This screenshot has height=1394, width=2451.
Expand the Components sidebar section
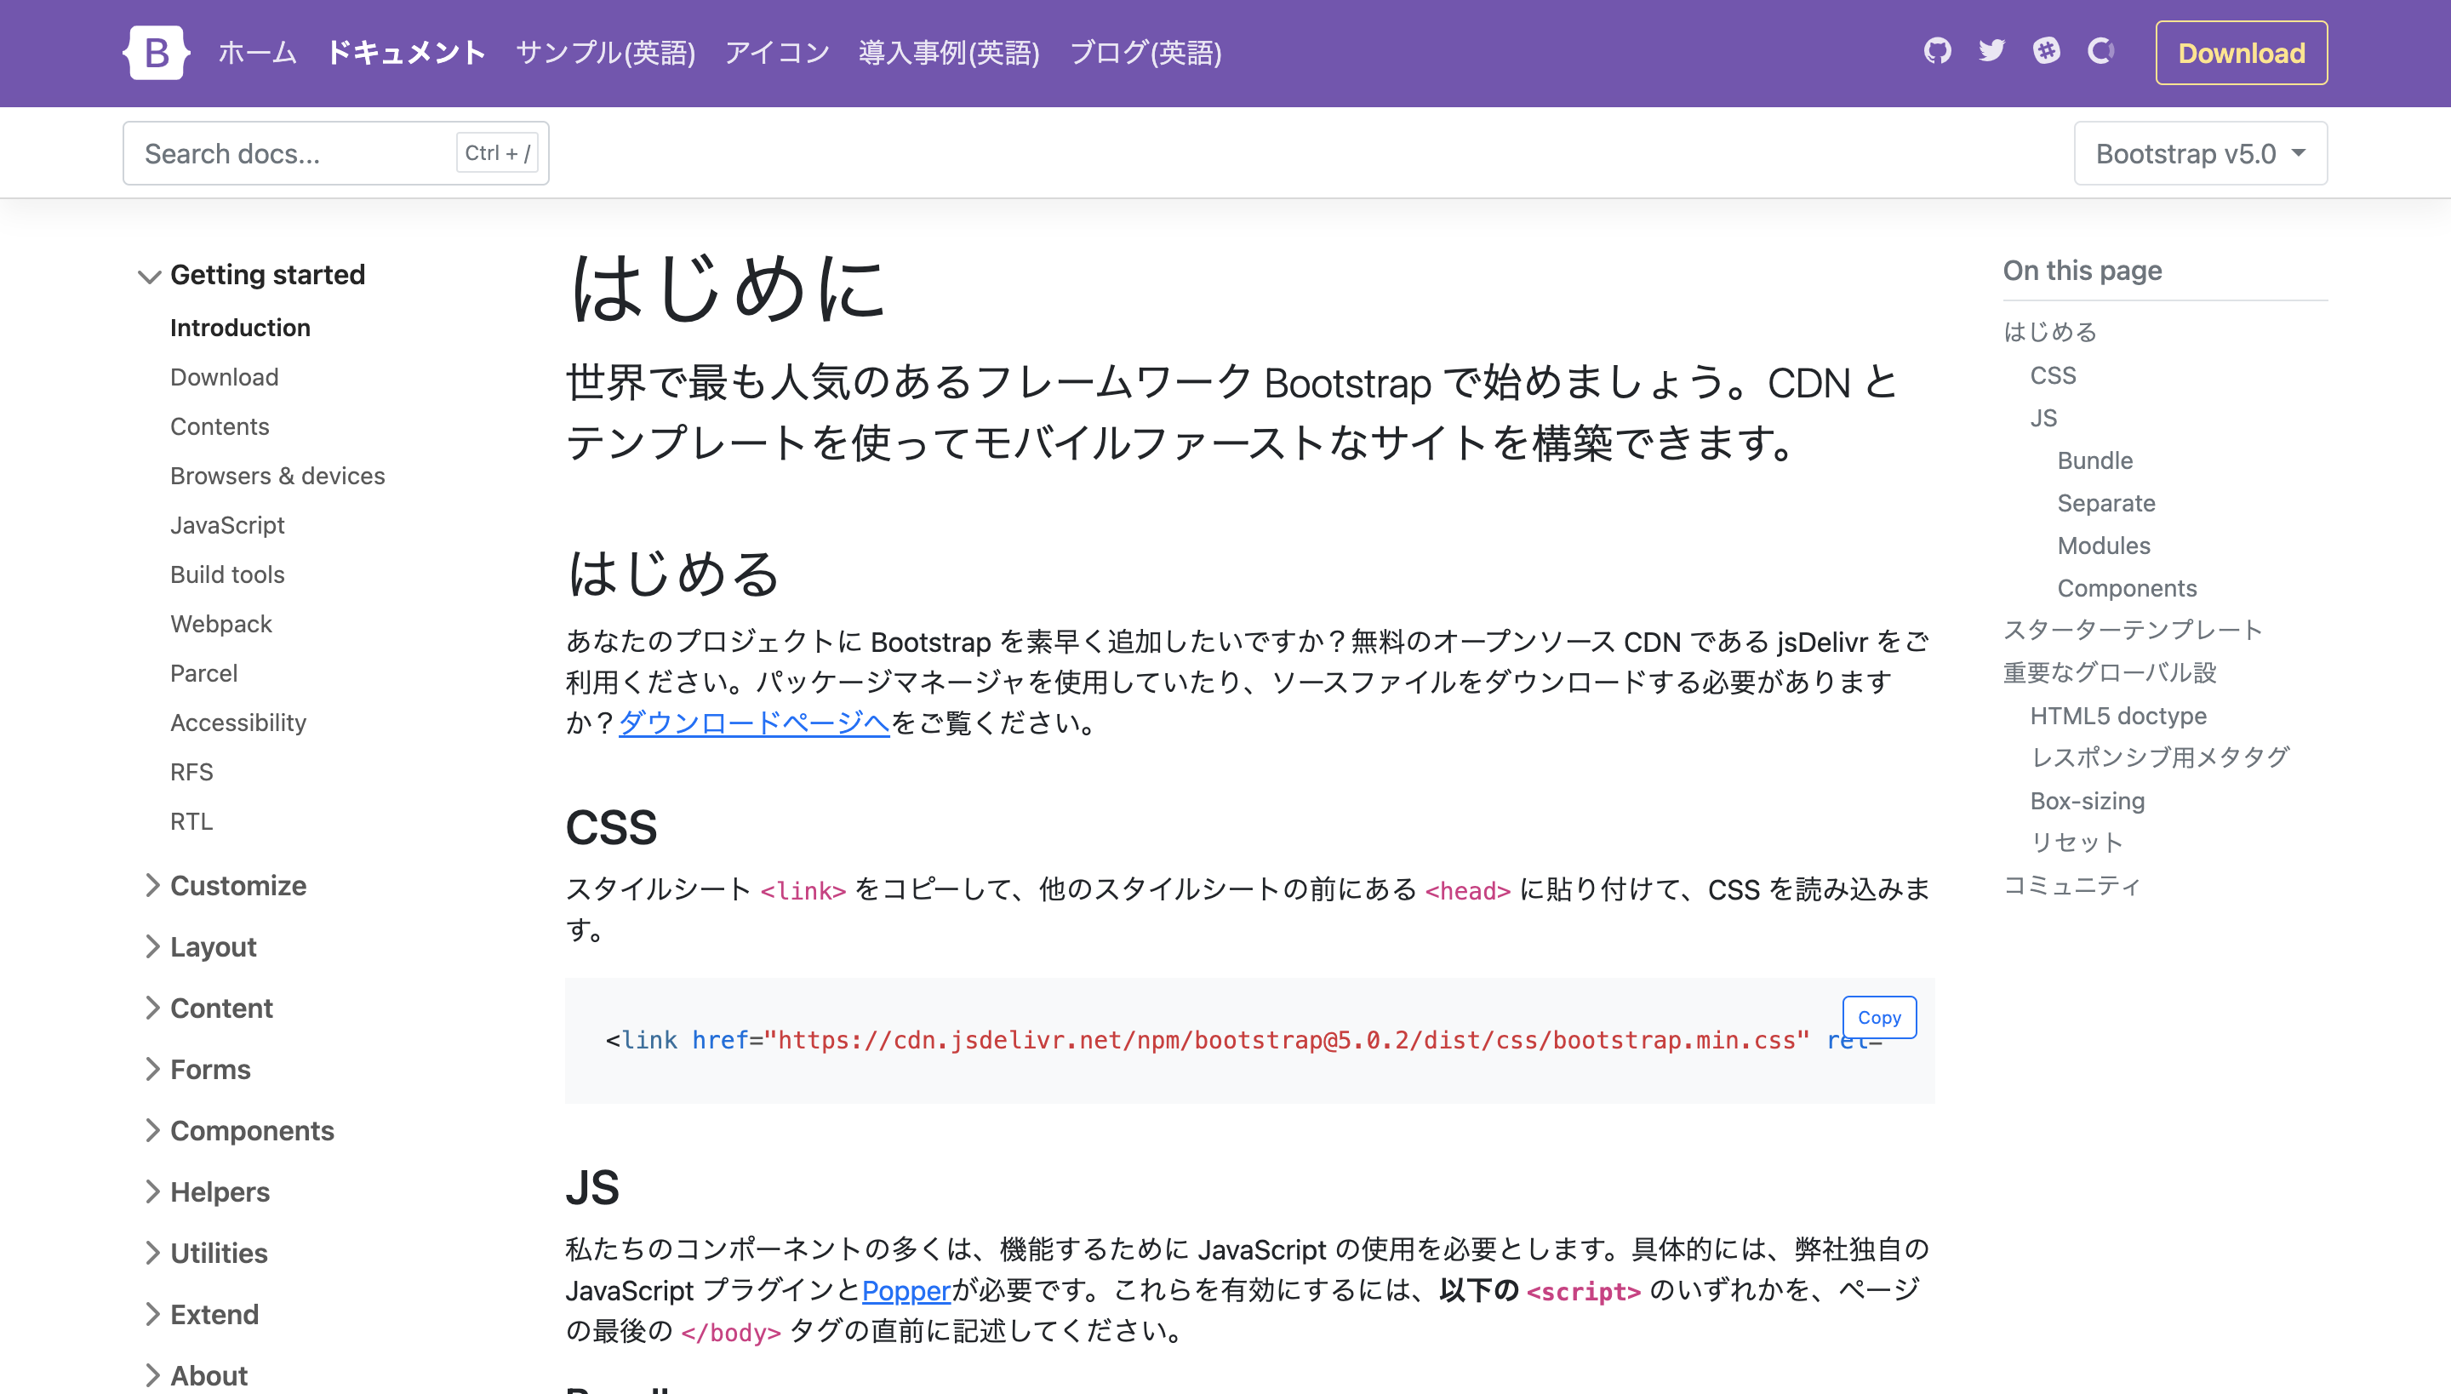point(239,1131)
